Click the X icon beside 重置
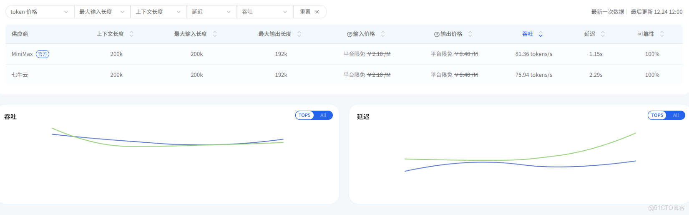Screen dimensions: 689x215 point(317,12)
